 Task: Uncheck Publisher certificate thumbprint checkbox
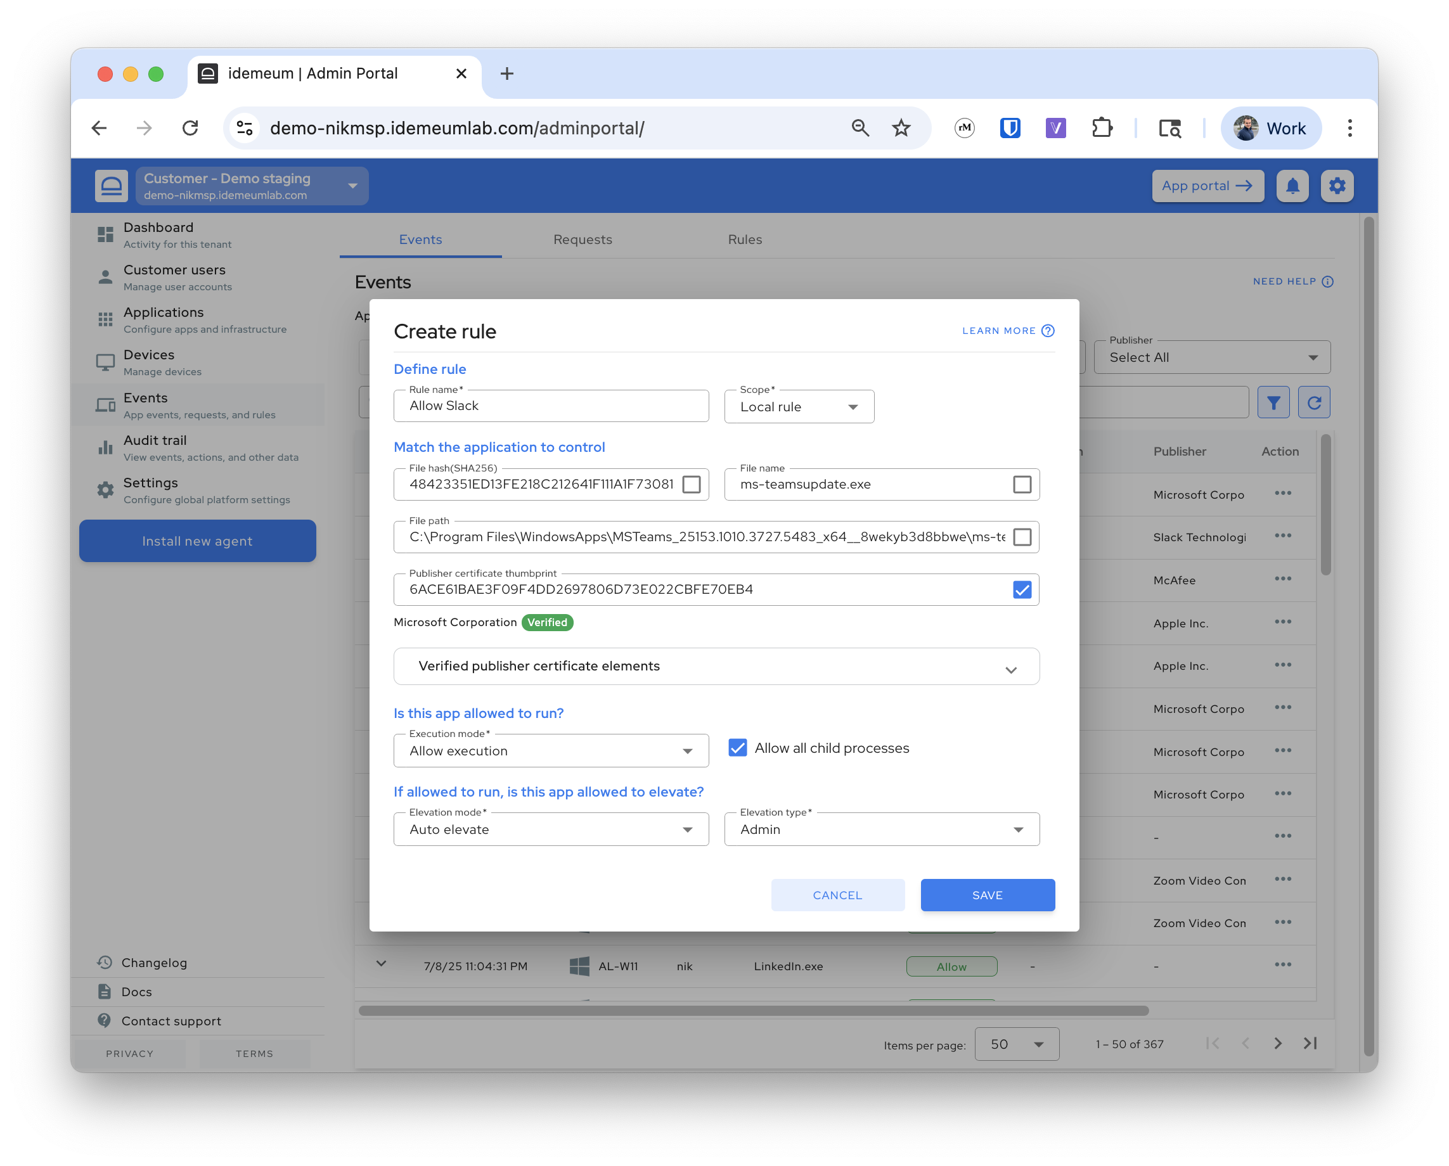point(1022,589)
